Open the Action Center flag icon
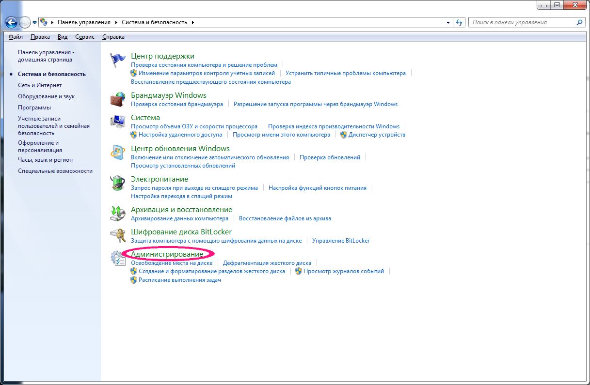The image size is (590, 385). [x=118, y=60]
